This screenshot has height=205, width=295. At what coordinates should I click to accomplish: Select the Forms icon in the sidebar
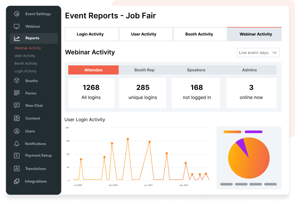tap(16, 93)
